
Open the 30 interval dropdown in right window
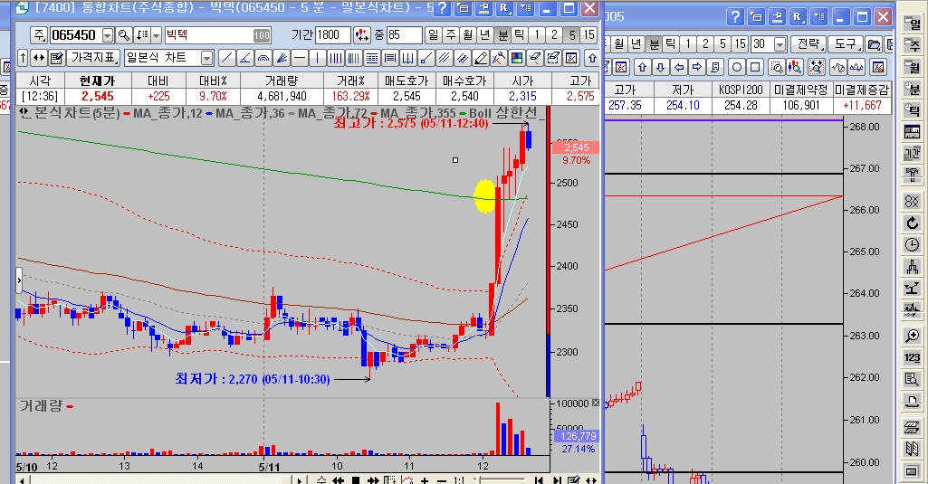(780, 43)
